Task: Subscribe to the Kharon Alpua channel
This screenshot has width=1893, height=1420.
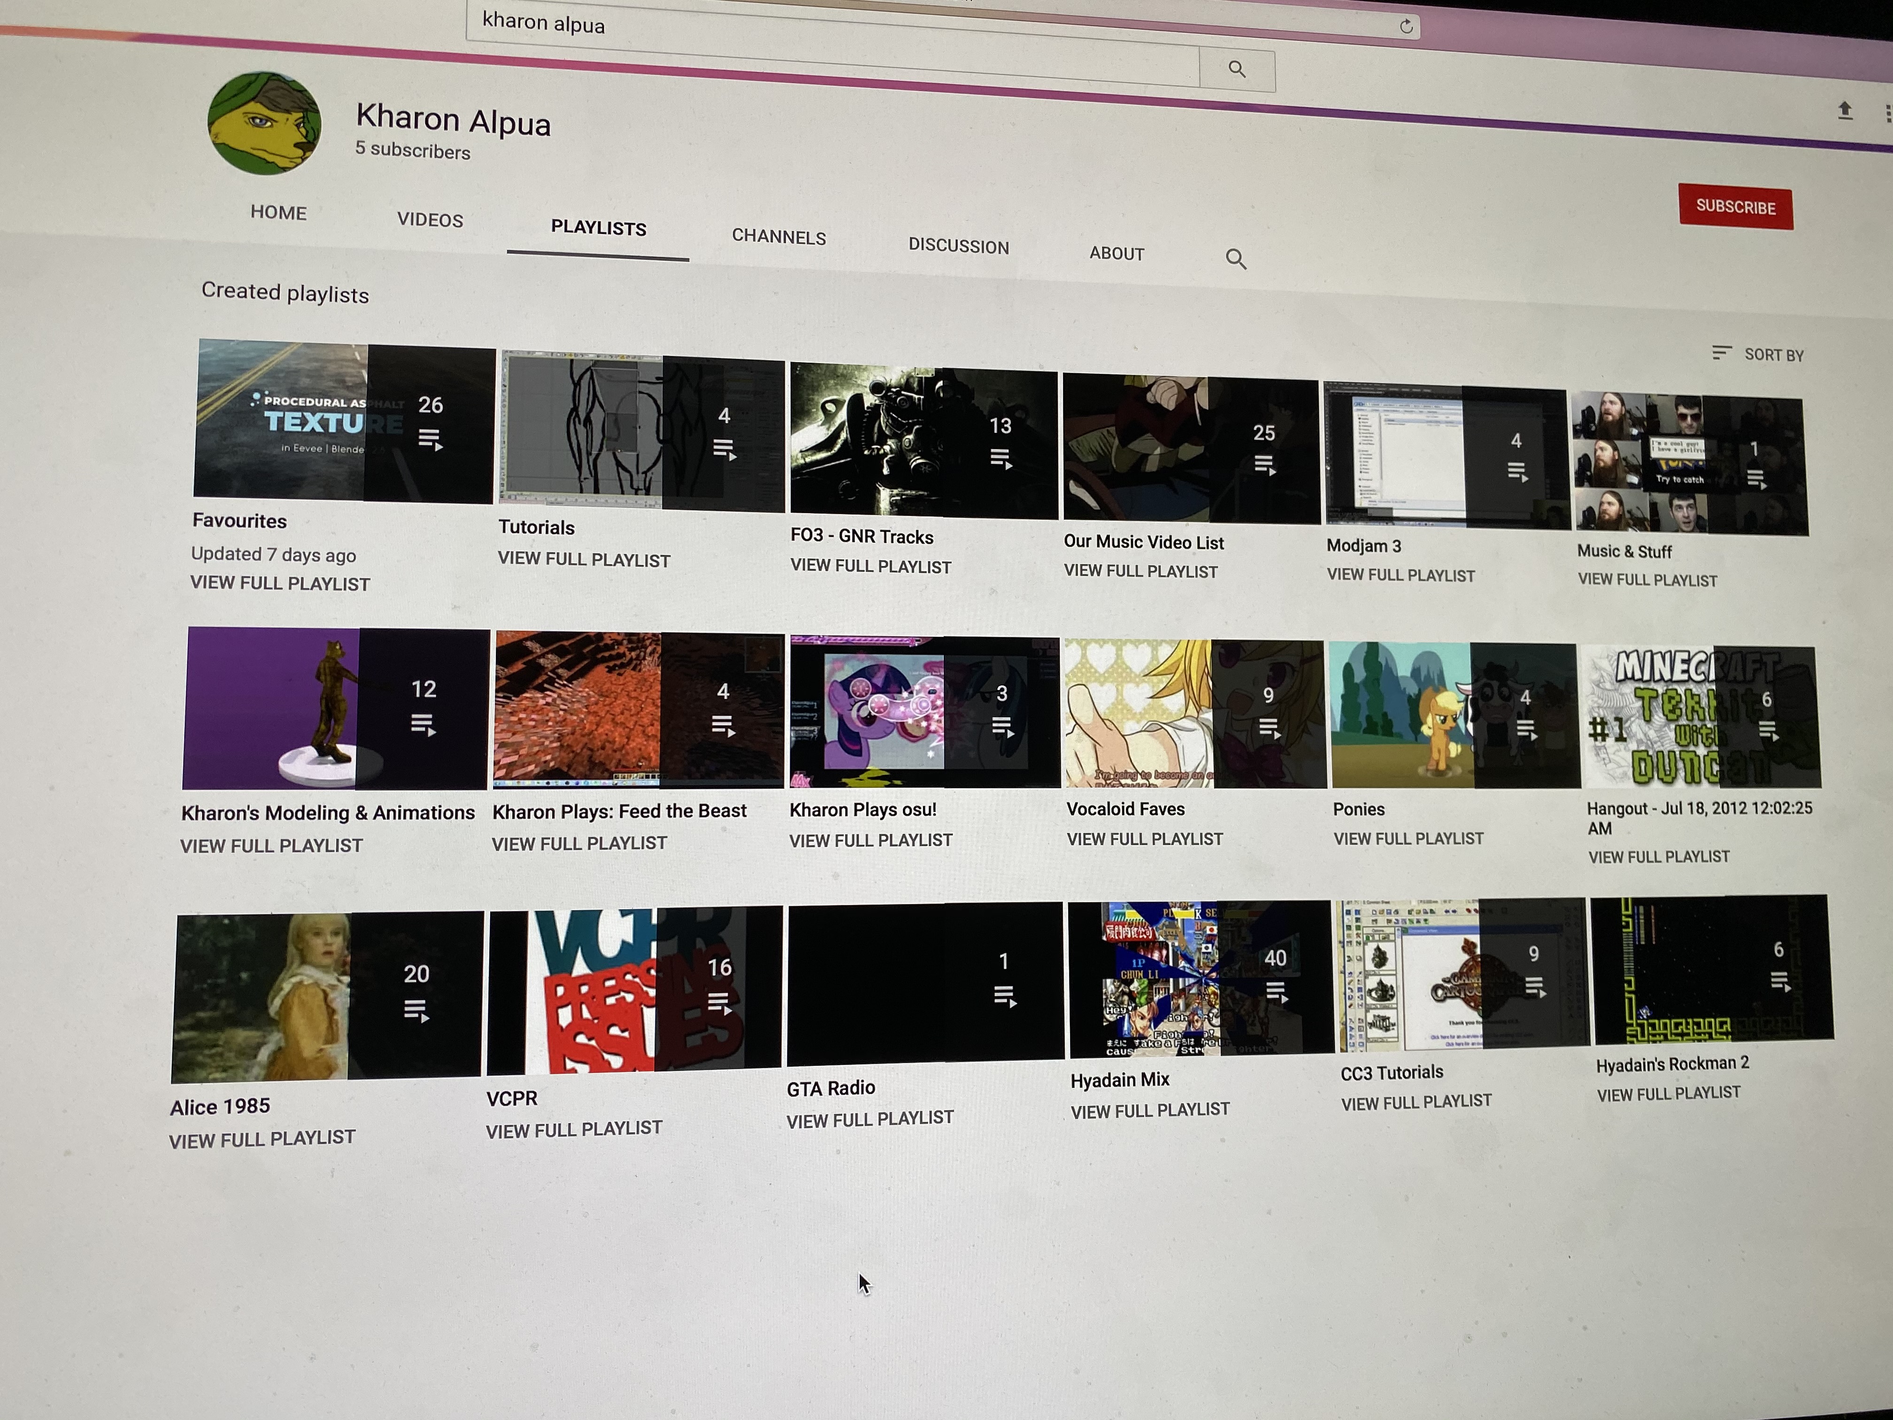Action: 1736,206
